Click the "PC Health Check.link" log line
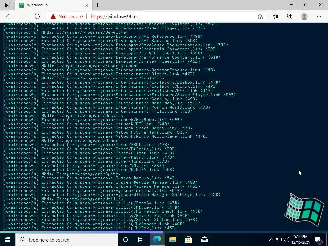The width and height of the screenshot is (328, 246). coord(103,211)
